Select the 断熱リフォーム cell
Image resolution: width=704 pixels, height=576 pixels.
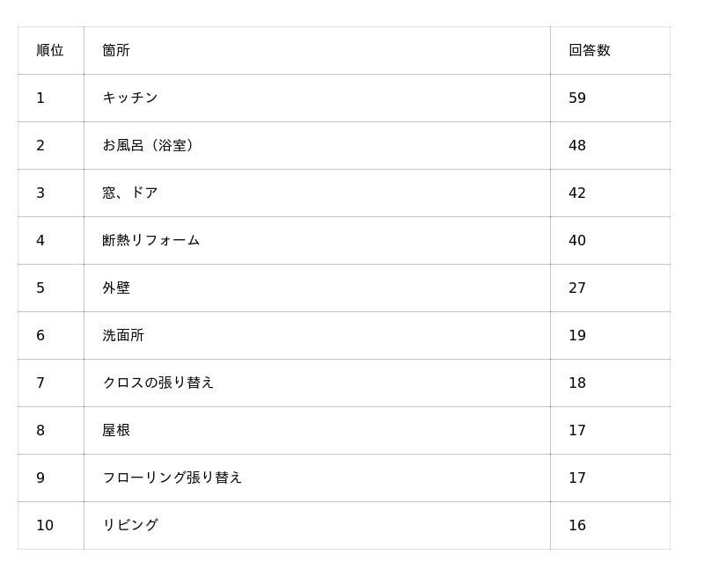151,240
